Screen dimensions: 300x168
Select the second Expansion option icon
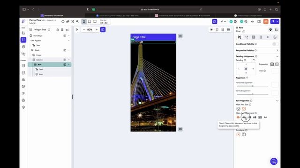click(277, 64)
